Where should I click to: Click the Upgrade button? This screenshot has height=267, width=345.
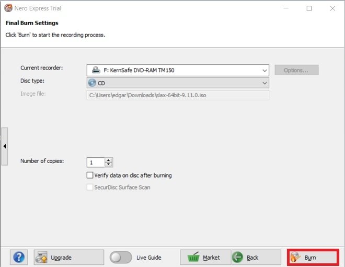pos(69,257)
